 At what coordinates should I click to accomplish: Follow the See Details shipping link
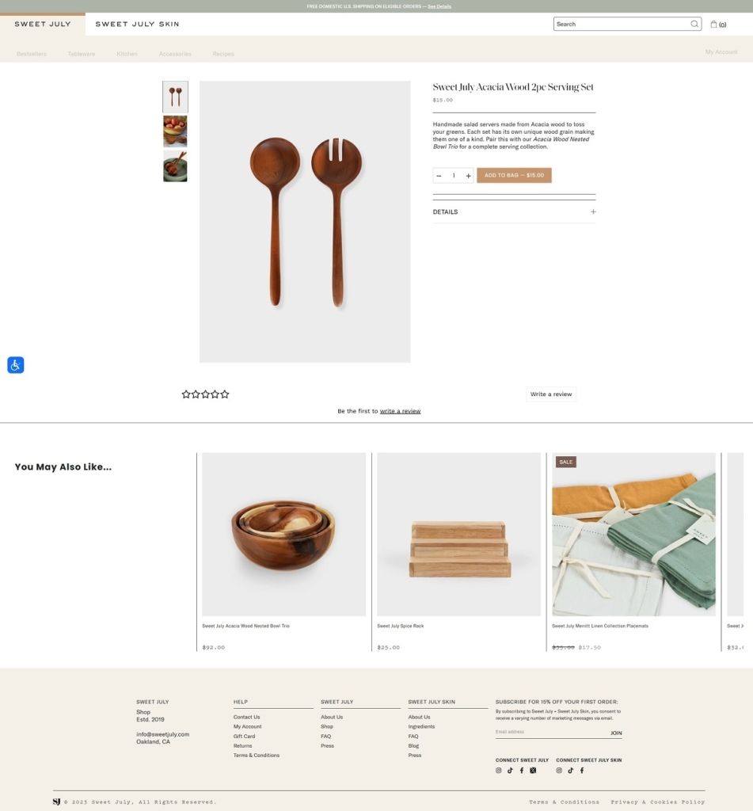(439, 6)
